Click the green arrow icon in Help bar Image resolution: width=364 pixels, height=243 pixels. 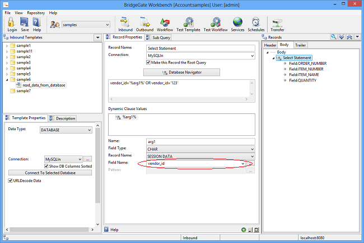[244, 230]
